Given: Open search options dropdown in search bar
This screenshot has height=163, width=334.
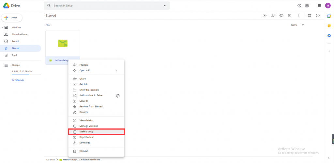Looking at the screenshot, I should pos(165,6).
